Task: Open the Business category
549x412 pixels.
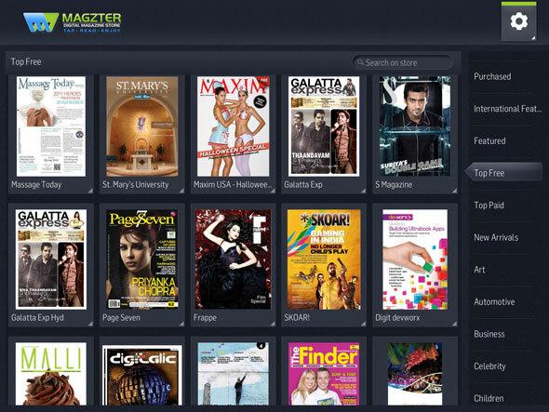Action: coord(489,334)
